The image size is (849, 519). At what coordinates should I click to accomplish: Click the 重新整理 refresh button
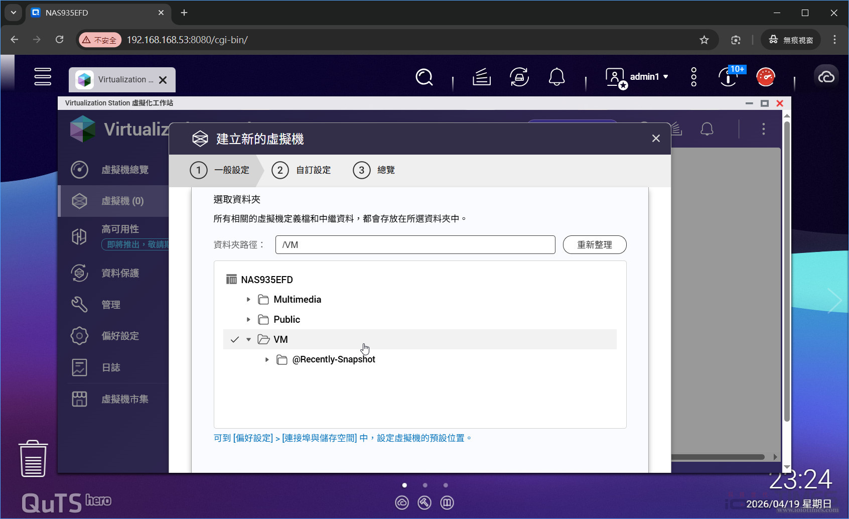pos(594,245)
